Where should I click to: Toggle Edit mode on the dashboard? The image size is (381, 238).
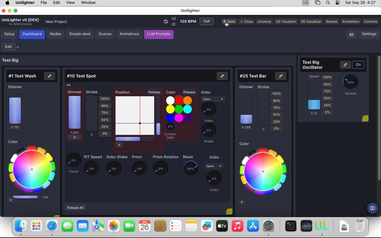pos(8,47)
